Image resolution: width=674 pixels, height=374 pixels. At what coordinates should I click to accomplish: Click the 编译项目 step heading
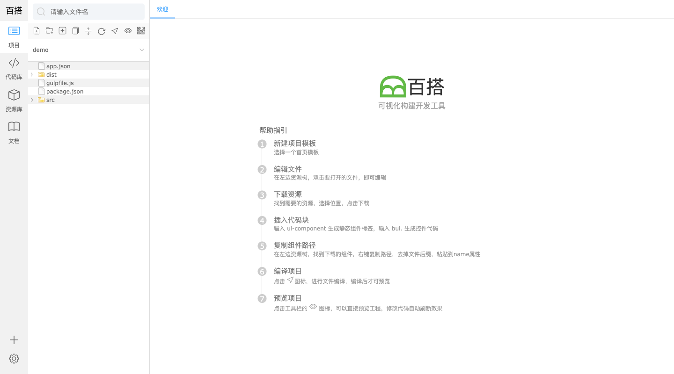288,271
